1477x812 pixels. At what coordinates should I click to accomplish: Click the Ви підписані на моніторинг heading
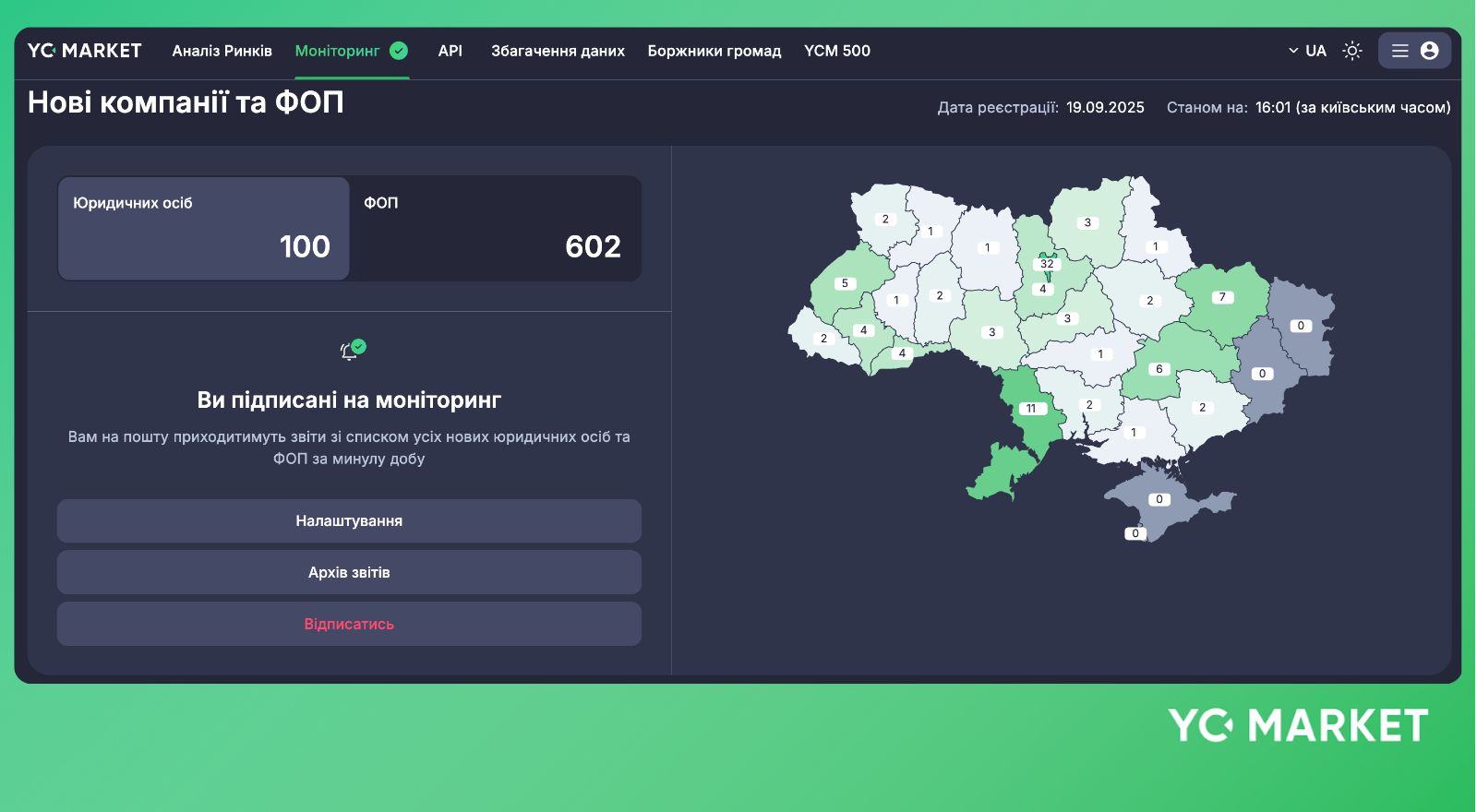click(x=349, y=400)
